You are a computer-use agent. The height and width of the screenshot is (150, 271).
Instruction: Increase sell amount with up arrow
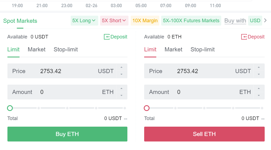pyautogui.click(x=259, y=88)
